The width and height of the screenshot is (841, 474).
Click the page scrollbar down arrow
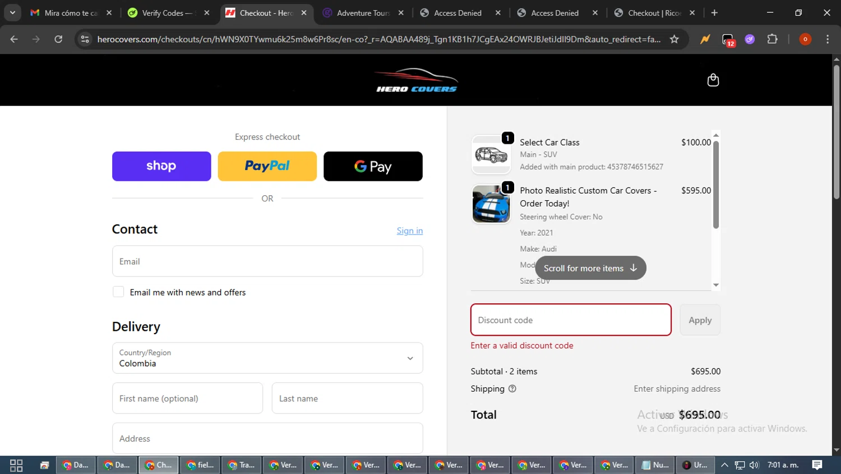836,450
